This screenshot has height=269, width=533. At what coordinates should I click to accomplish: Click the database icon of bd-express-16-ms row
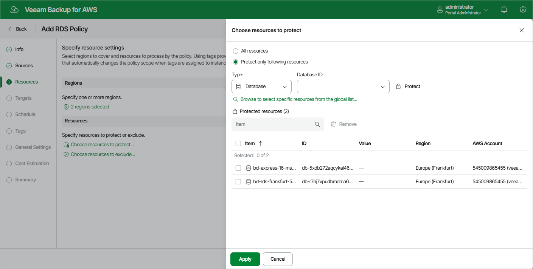pyautogui.click(x=249, y=168)
